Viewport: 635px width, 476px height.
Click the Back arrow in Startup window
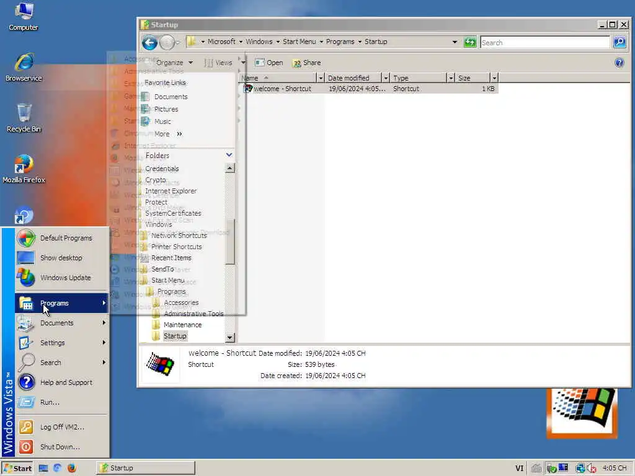pyautogui.click(x=149, y=42)
